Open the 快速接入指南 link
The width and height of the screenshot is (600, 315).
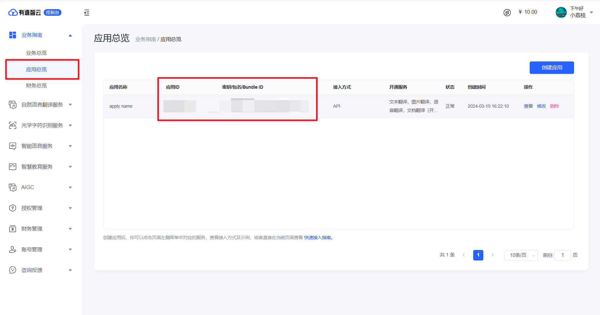click(x=318, y=237)
